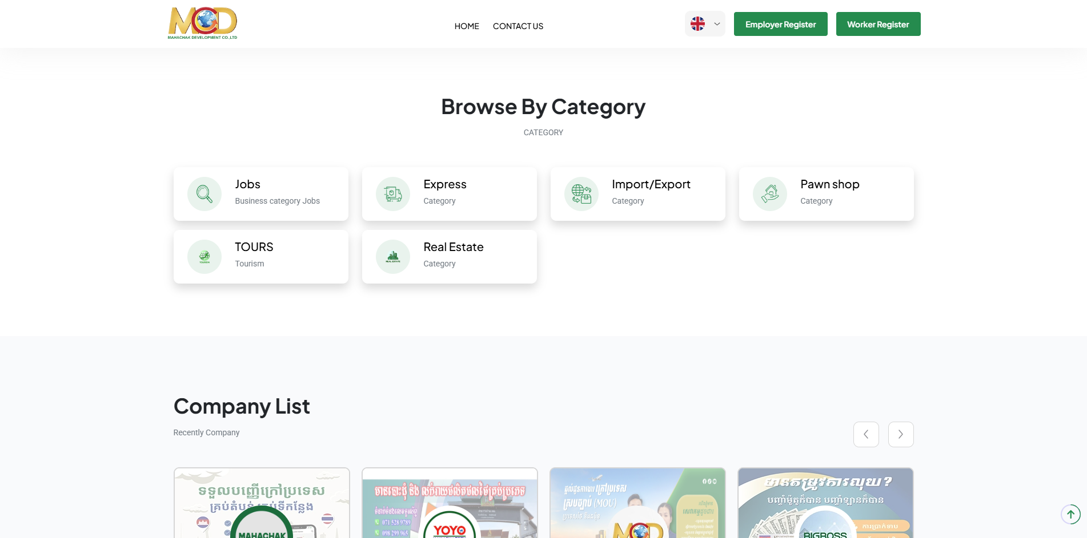Click the Express delivery truck icon
Viewport: 1087px width, 538px height.
click(393, 194)
